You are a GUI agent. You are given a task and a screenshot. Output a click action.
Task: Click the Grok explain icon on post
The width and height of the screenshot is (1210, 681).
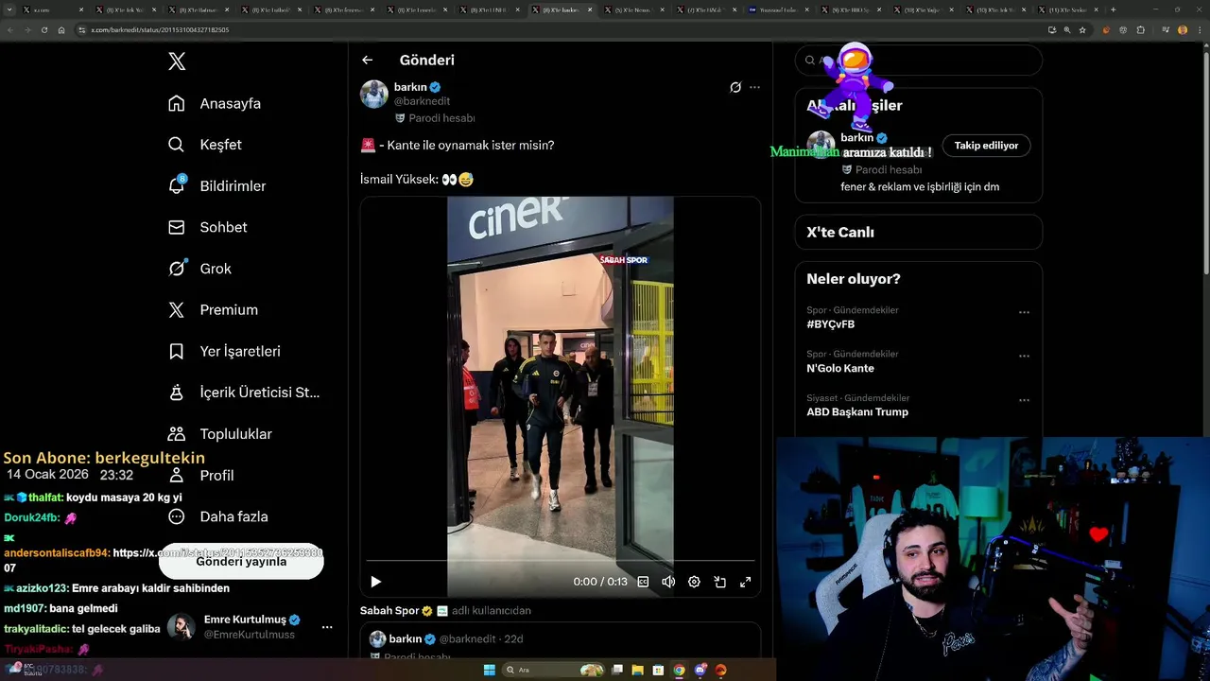point(735,87)
